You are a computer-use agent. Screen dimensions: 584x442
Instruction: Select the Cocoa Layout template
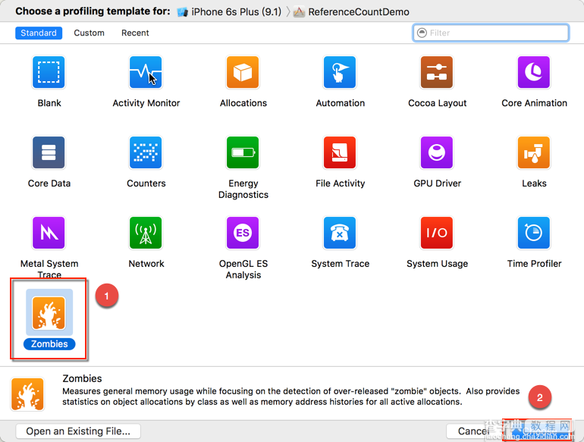click(437, 72)
